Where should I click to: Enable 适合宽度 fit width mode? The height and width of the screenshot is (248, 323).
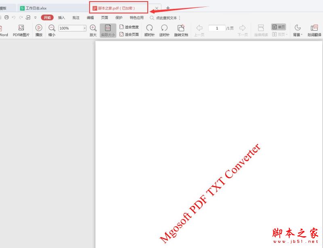pos(129,27)
